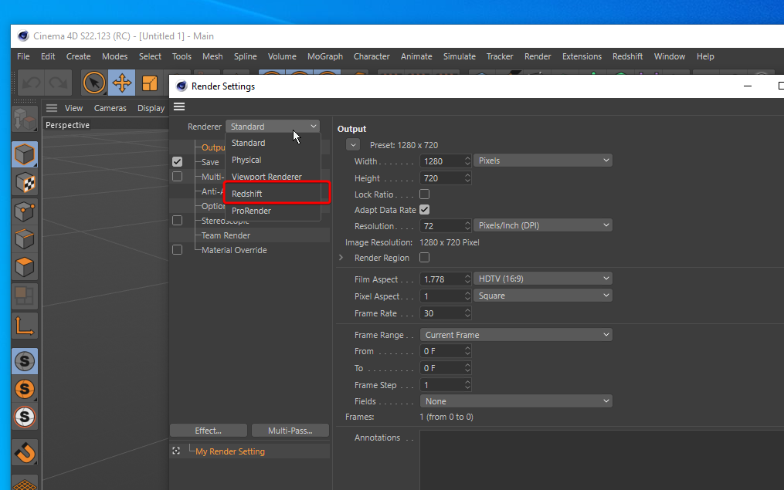
Task: Click the Viewport Solo Off icon
Action: pyautogui.click(x=25, y=361)
